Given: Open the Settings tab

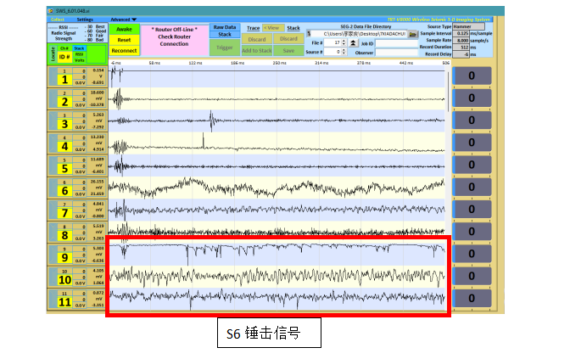Looking at the screenshot, I should [x=85, y=19].
